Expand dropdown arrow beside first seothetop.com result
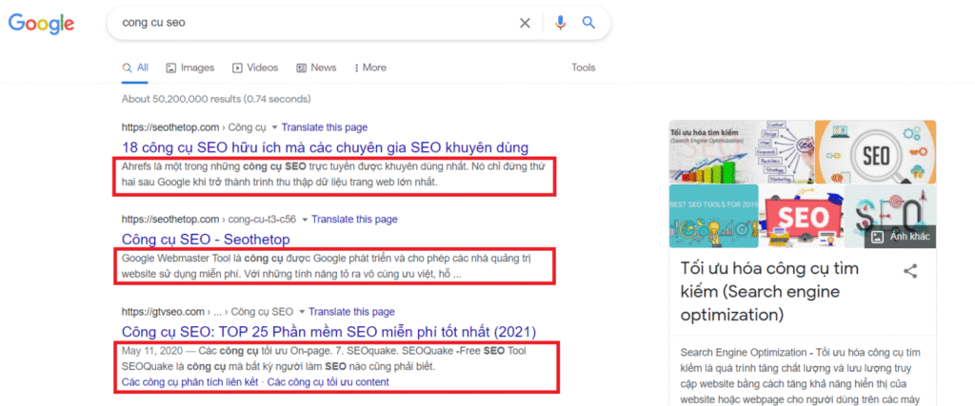This screenshot has width=975, height=406. [275, 127]
